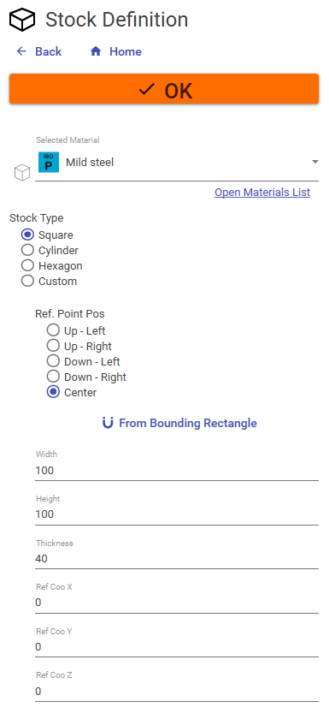Click the Home house icon

click(x=96, y=51)
